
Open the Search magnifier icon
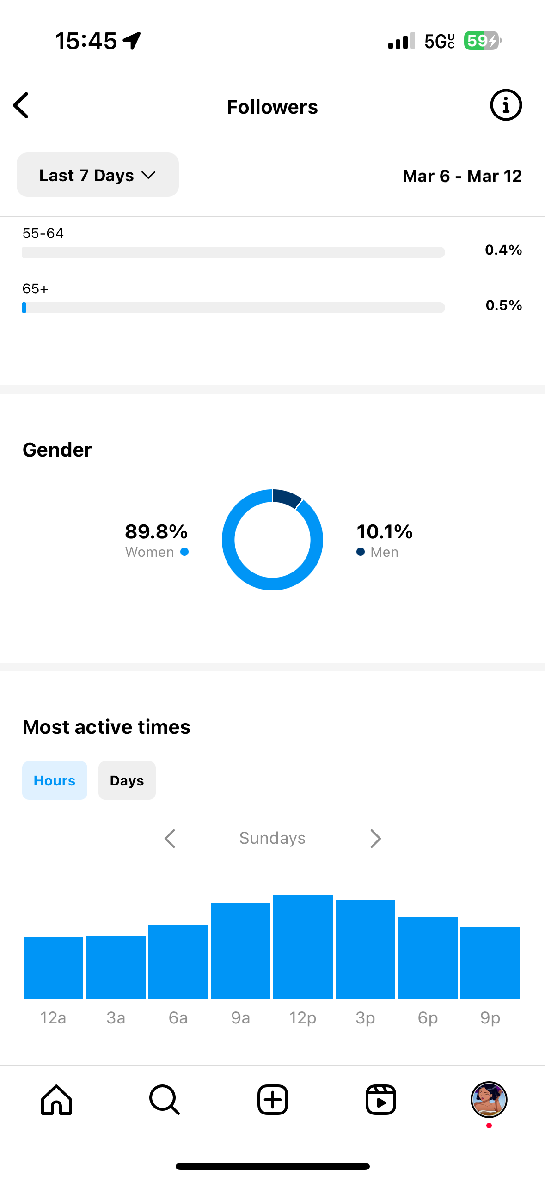coord(165,1100)
